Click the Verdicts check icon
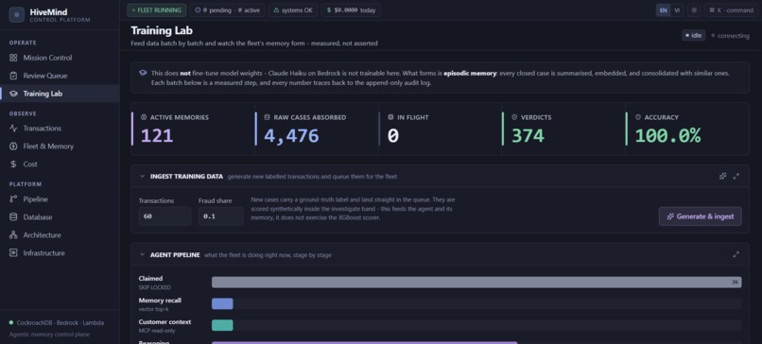The height and width of the screenshot is (344, 762). pyautogui.click(x=514, y=117)
